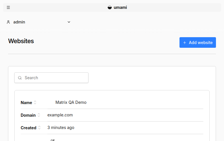This screenshot has height=141, width=224.
Task: Sort by the Domain column header
Action: [x=28, y=115]
